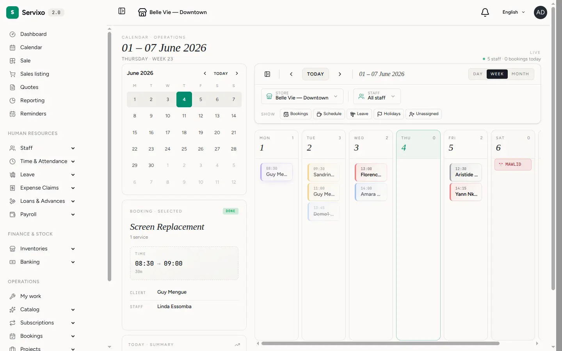Toggle Unassigned filter chip
The image size is (562, 351).
(423, 114)
